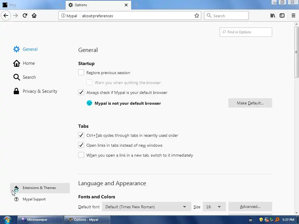This screenshot has width=299, height=224.
Task: Click the Make Default... button
Action: tap(250, 103)
